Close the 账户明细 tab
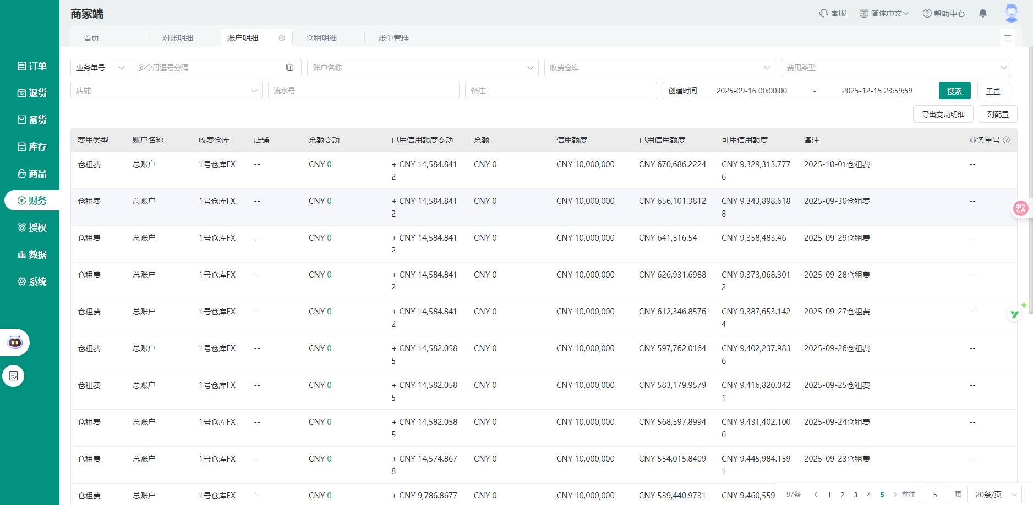 coord(282,38)
